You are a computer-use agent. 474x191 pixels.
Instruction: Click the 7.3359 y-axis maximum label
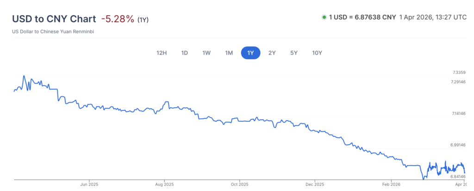(x=458, y=73)
